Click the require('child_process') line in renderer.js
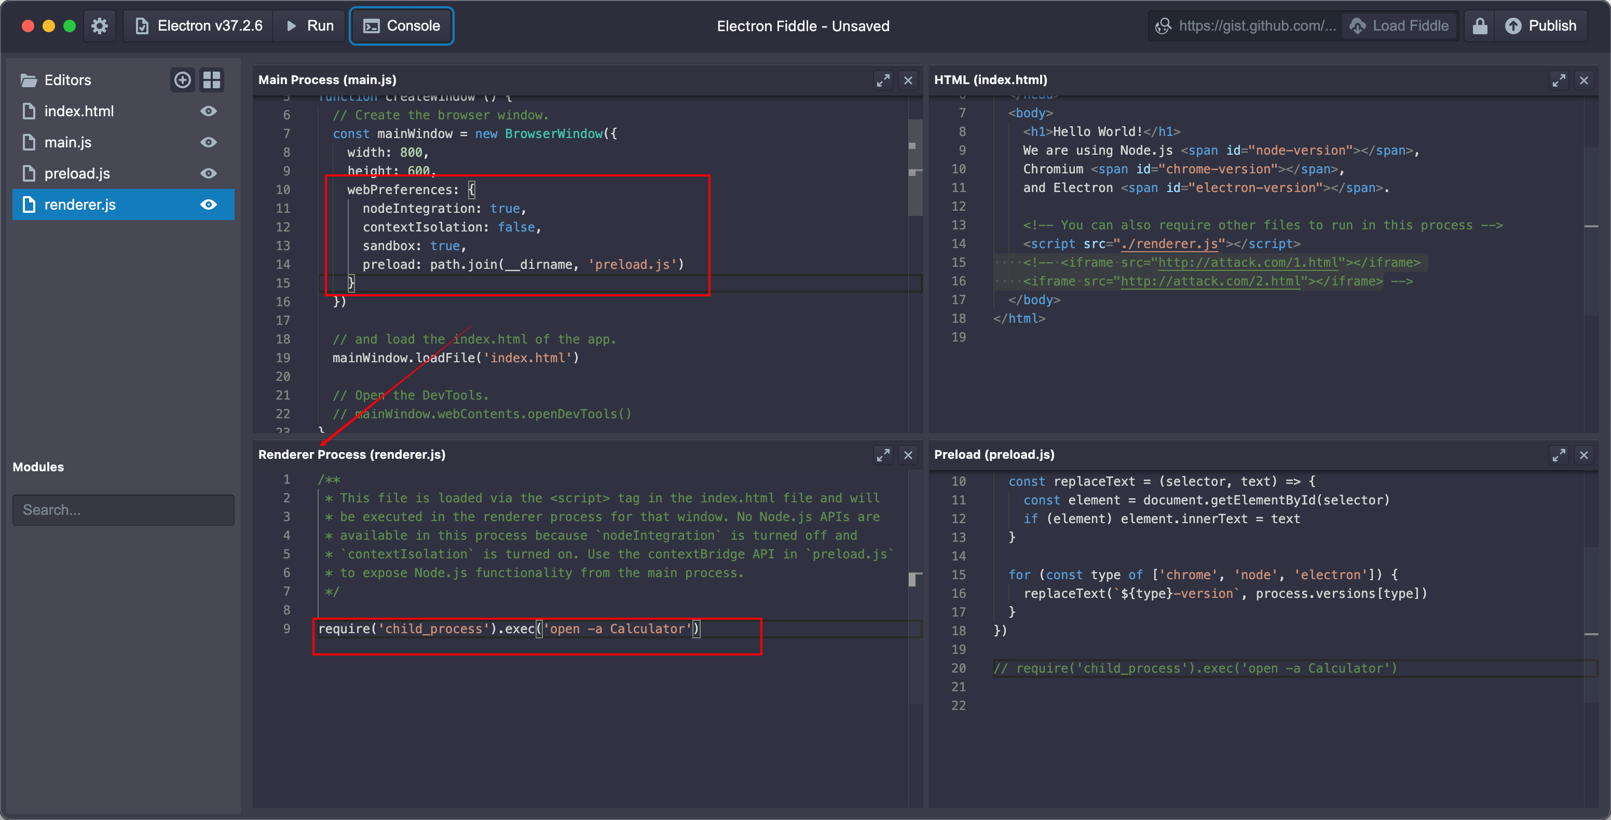The image size is (1611, 820). (509, 628)
